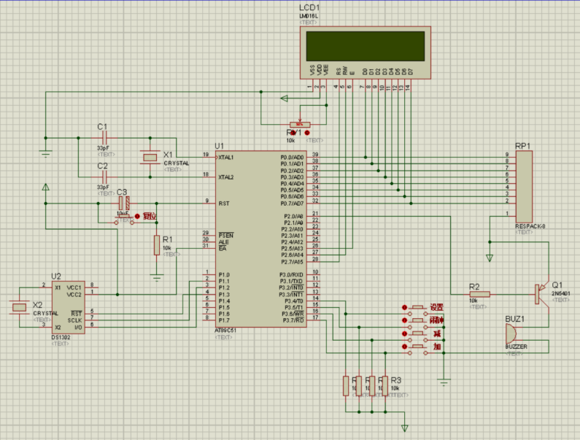Click the ALE pin label on U1

223,242
